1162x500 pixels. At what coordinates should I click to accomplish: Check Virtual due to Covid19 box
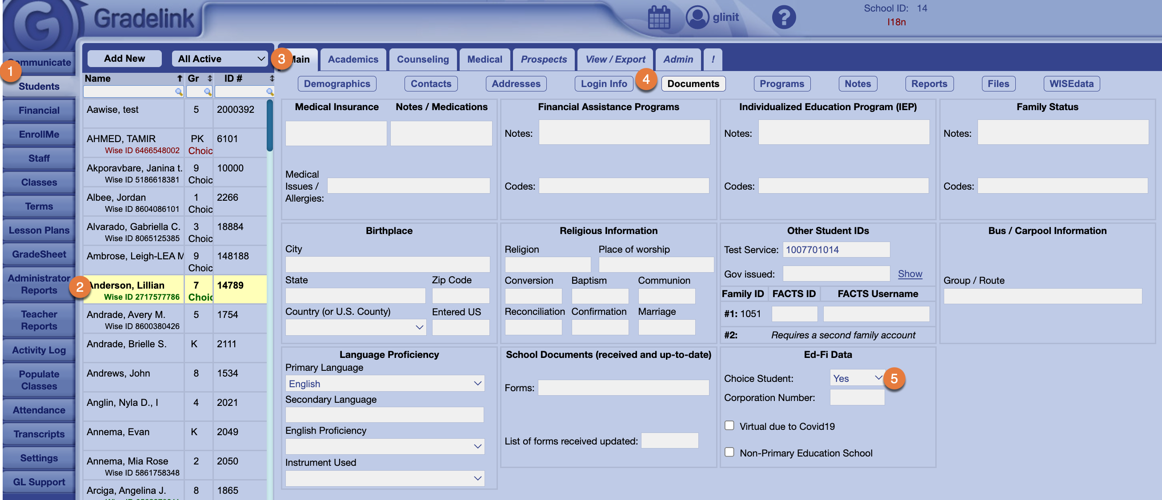(729, 426)
